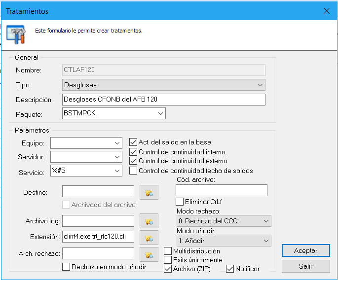The width and height of the screenshot is (338, 281).
Task: Enable Control de continuidad fecha de saldos
Action: 133,171
